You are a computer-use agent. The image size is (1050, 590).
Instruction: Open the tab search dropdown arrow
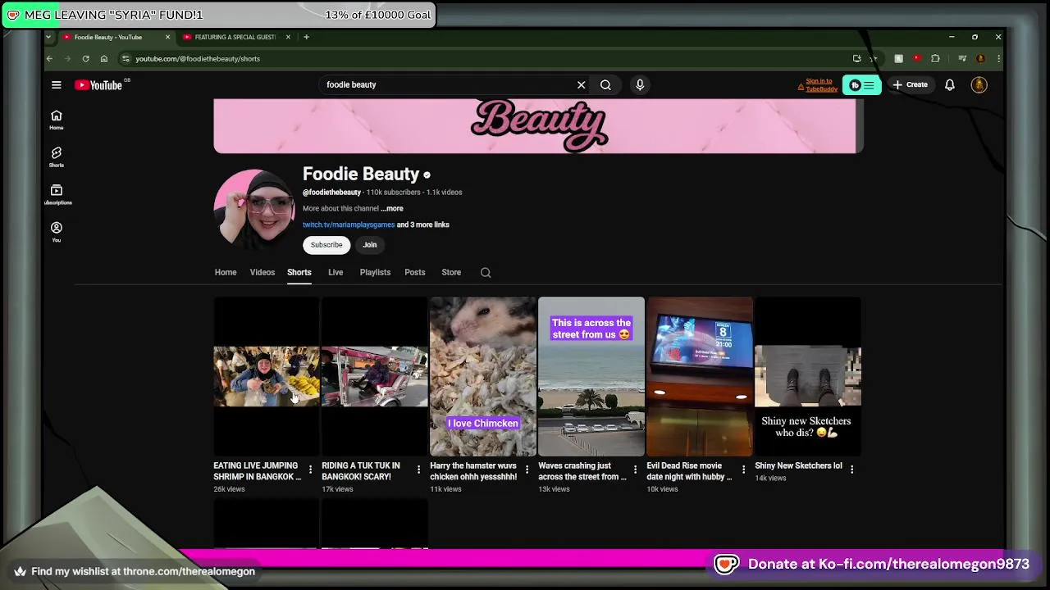coord(49,37)
